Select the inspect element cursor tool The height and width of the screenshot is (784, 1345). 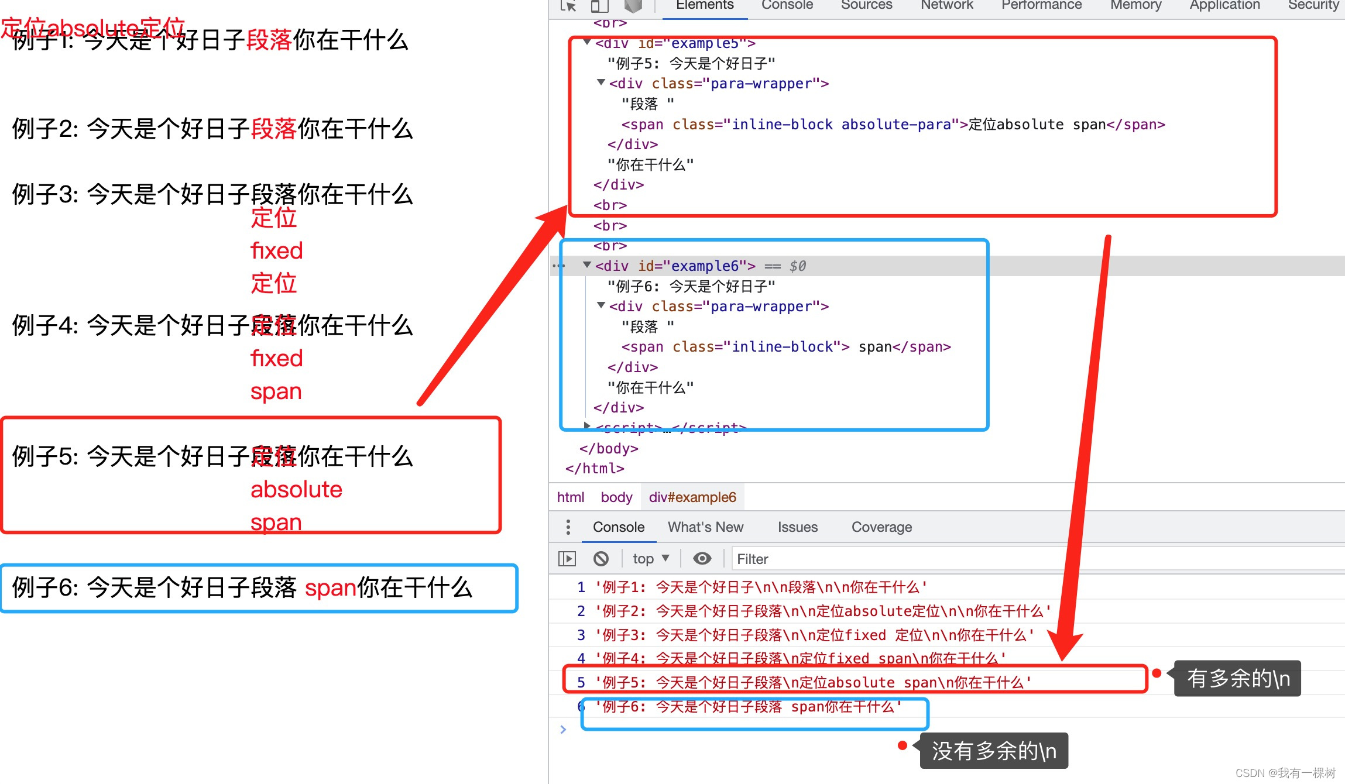click(x=567, y=6)
